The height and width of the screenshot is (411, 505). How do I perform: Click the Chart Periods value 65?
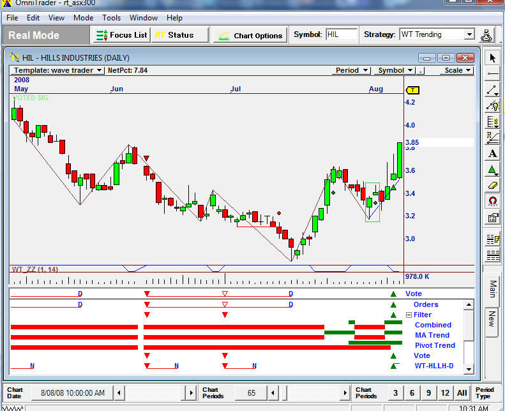[x=251, y=393]
